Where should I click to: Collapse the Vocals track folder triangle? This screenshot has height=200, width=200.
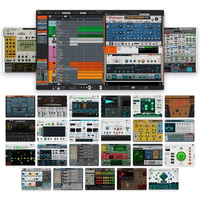[x=50, y=47]
